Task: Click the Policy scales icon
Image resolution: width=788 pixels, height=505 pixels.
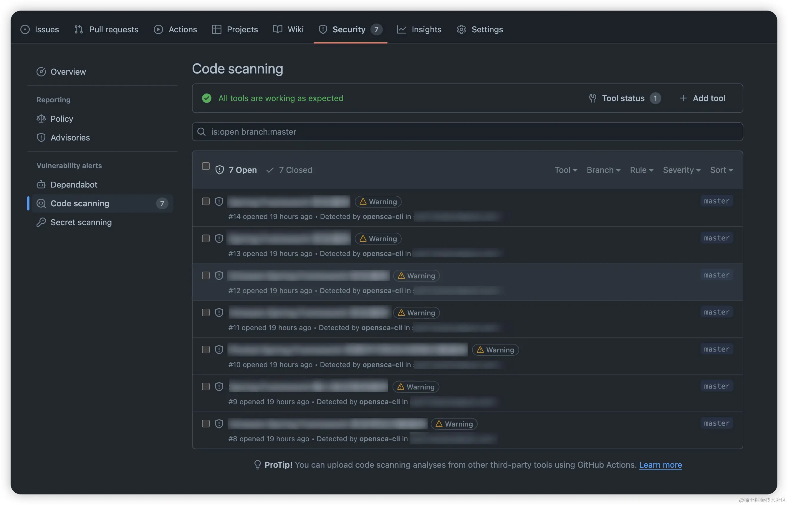Action: pyautogui.click(x=41, y=119)
